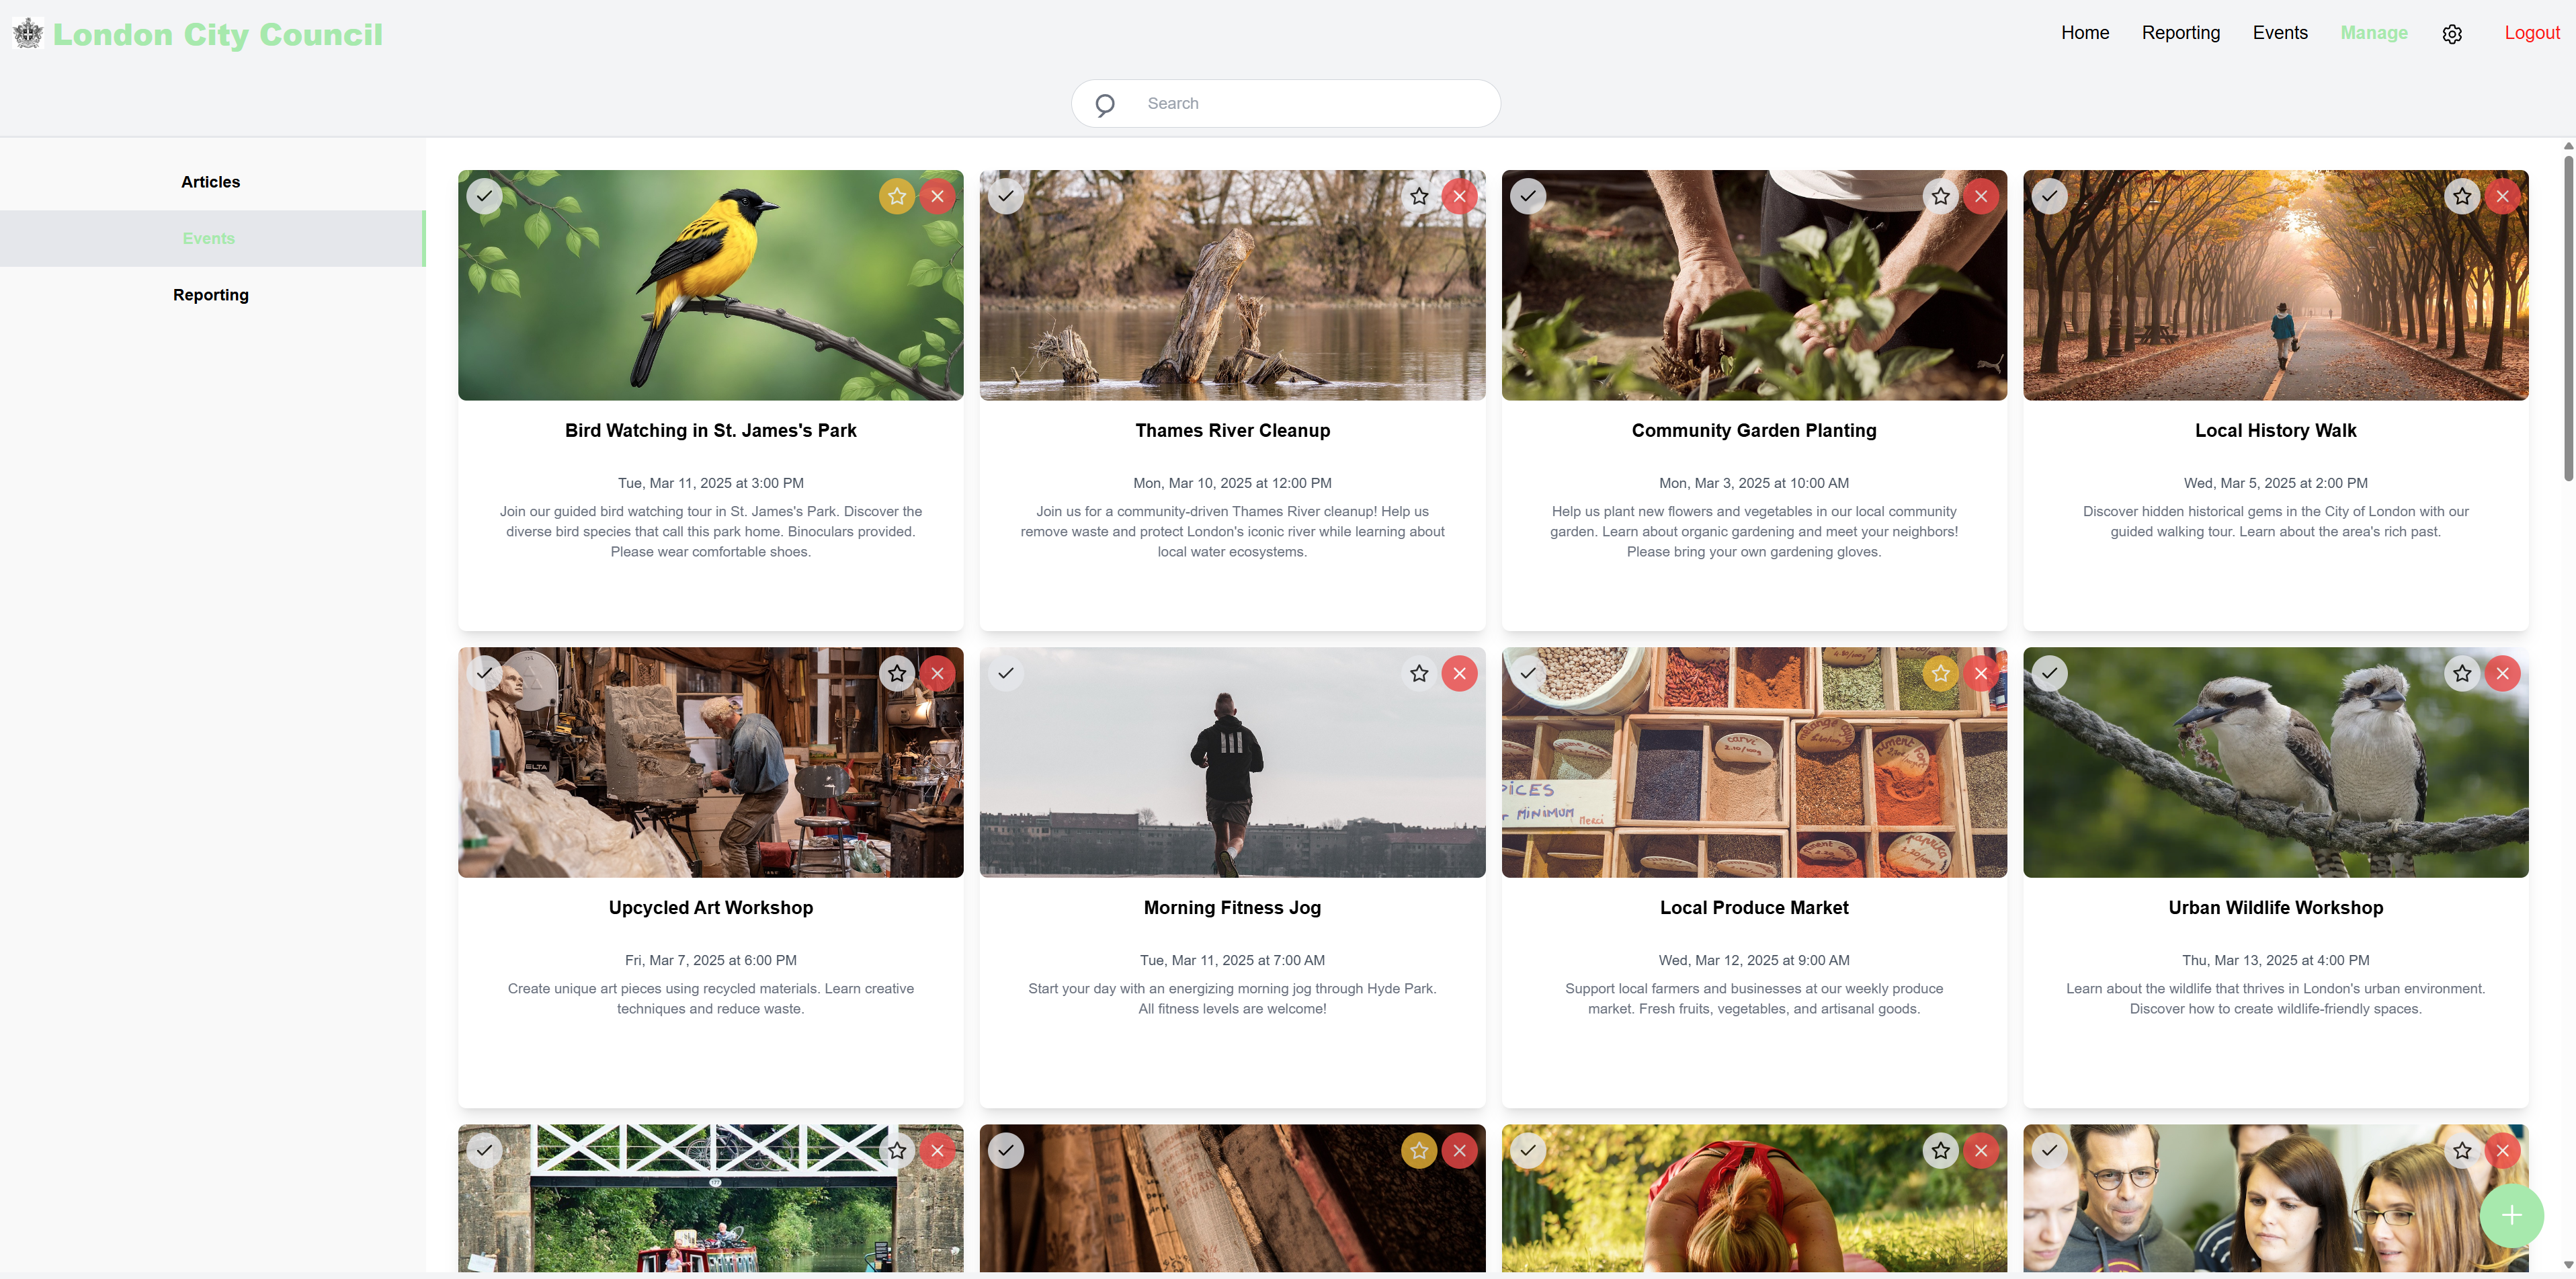Delete Local Produce Market event
2576x1279 pixels.
pyautogui.click(x=1981, y=673)
